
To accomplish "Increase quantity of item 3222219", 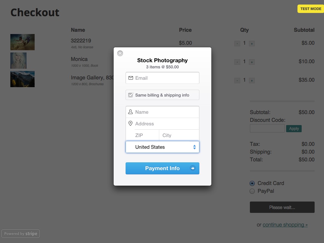I will click(x=252, y=44).
